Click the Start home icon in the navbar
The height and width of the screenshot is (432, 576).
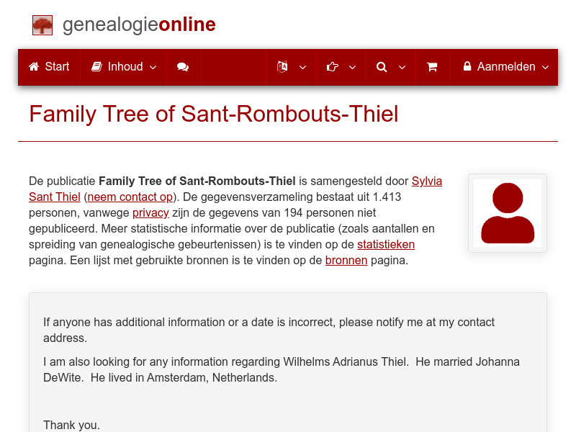point(34,67)
